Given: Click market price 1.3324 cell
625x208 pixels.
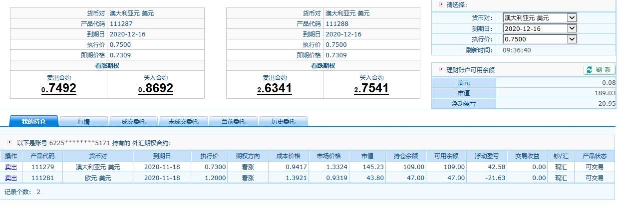Looking at the screenshot, I should click(328, 167).
